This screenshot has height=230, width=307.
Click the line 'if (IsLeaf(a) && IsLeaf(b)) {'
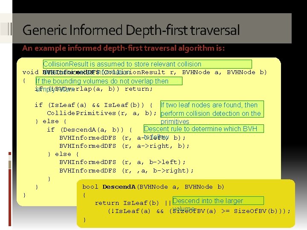pyautogui.click(x=93, y=105)
